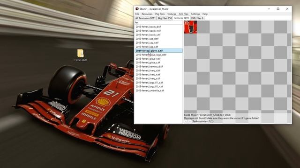This screenshot has height=168, width=300.
Task: Select 2019-ferrari_cap_n.tif in the list
Action: tap(147, 42)
